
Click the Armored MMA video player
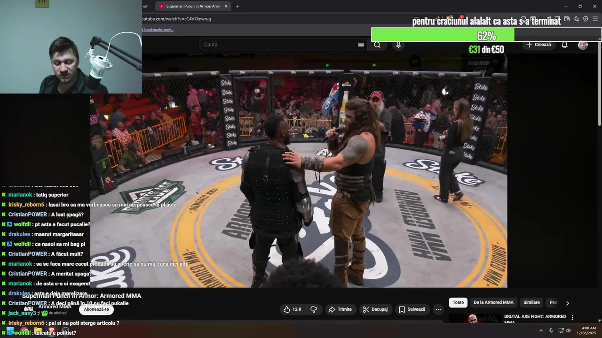[x=299, y=170]
